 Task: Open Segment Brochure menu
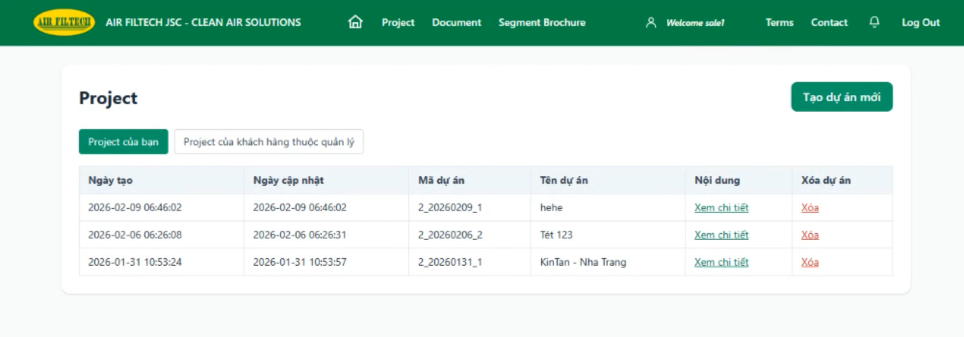(542, 23)
